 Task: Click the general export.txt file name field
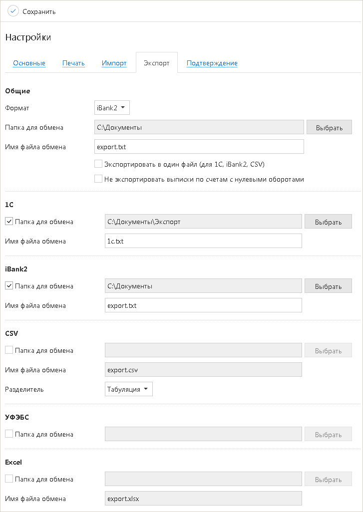(199, 147)
